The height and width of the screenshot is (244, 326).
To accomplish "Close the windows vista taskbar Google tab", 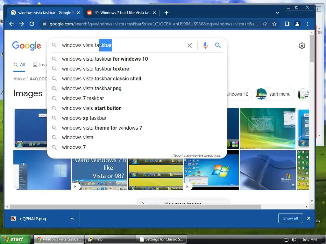I will click(x=78, y=13).
